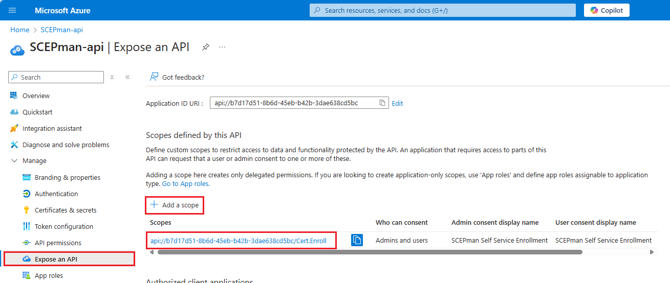The height and width of the screenshot is (283, 670).
Task: Copy the Cert.Enroll scope URI
Action: pyautogui.click(x=357, y=240)
